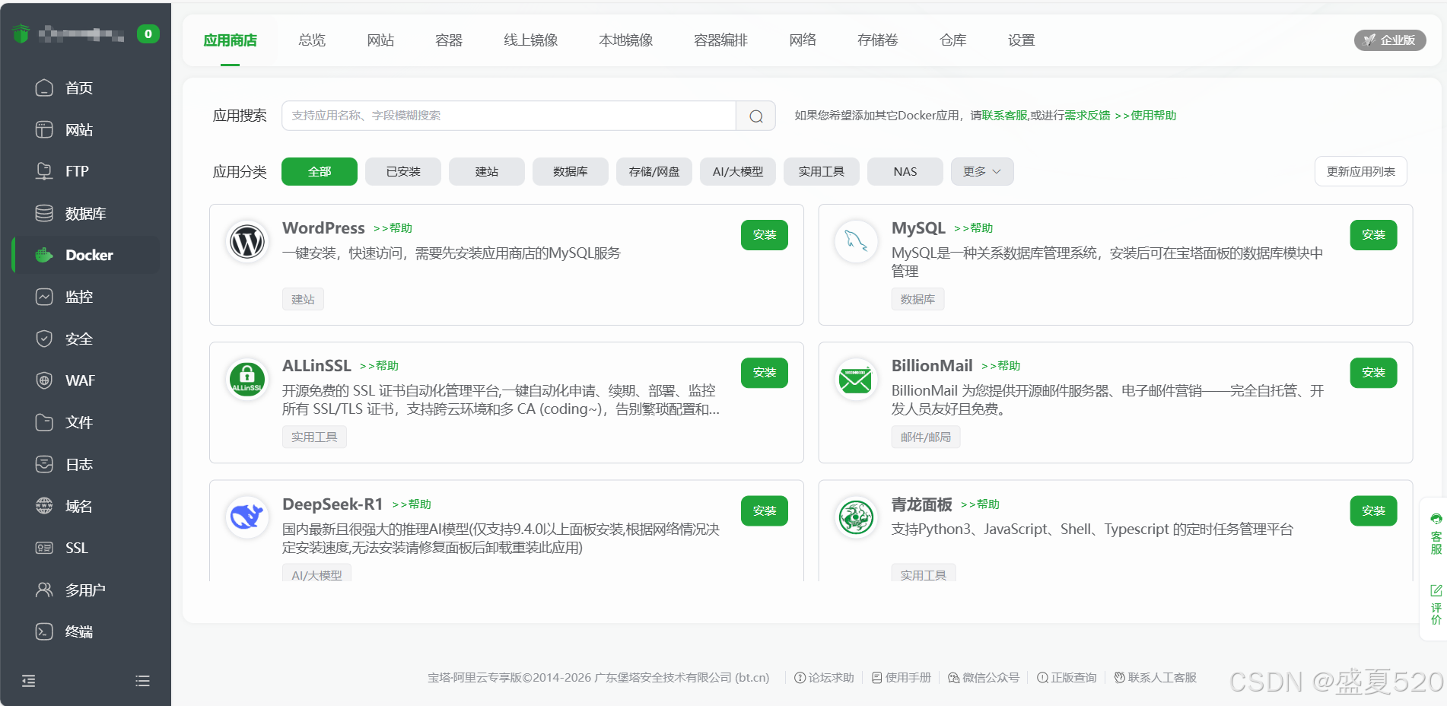Filter by 实用工具 category button
1447x706 pixels.
pos(822,172)
